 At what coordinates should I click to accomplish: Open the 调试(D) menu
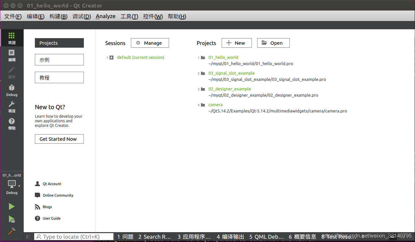pos(82,16)
